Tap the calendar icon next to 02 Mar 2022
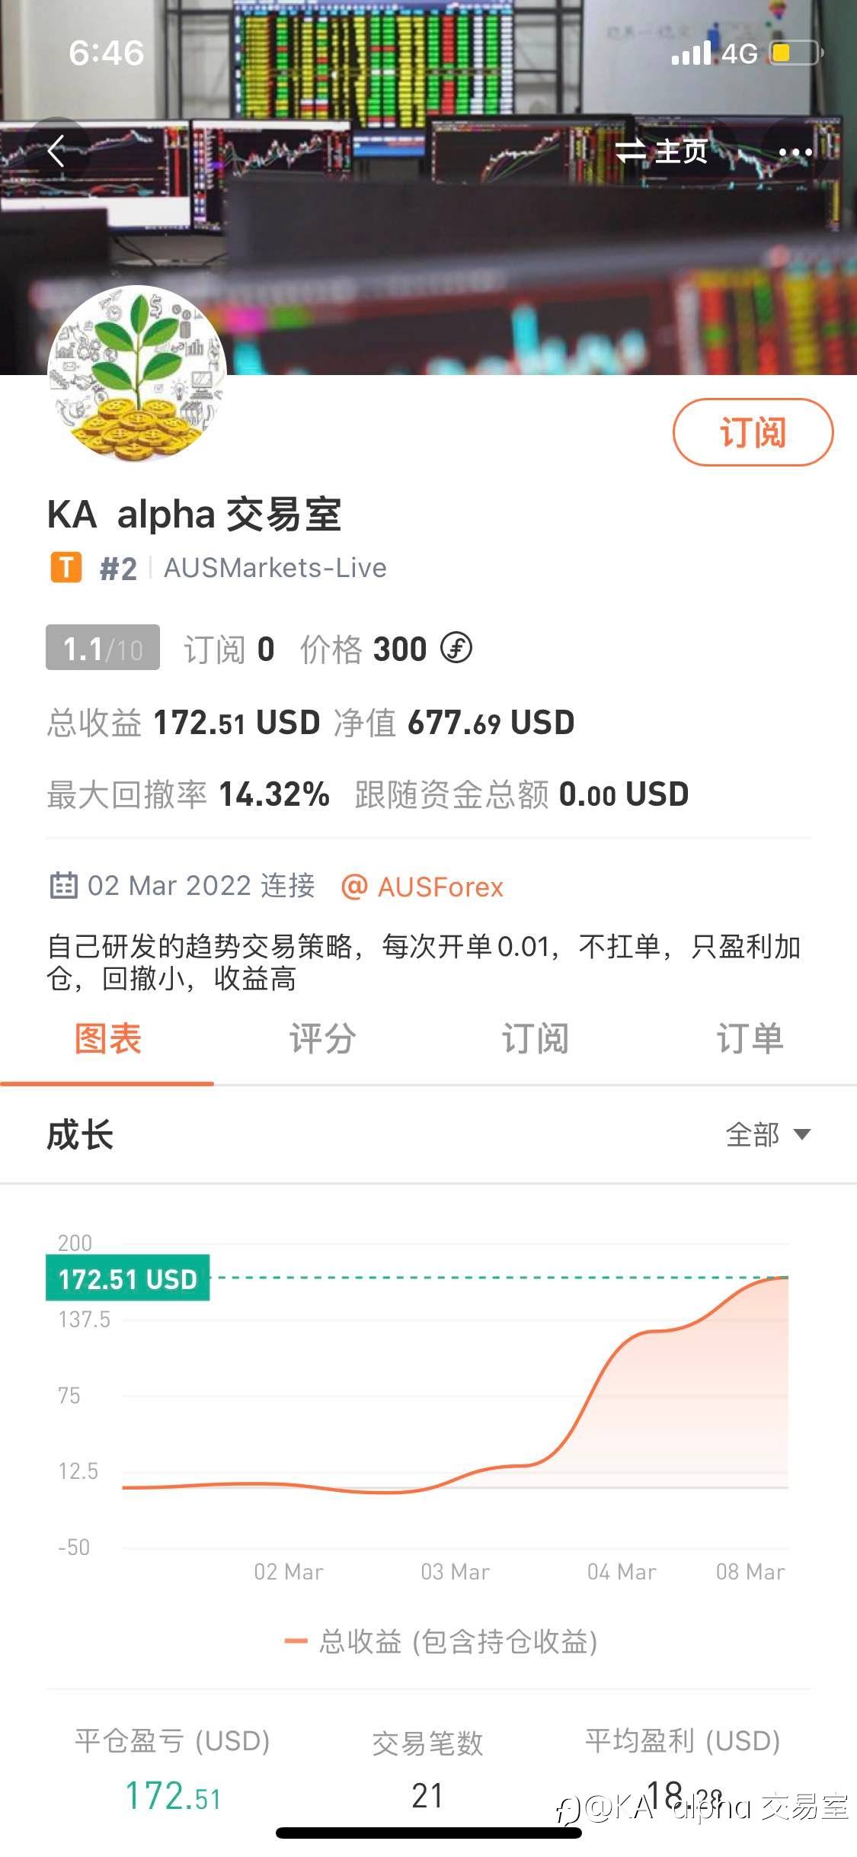This screenshot has width=857, height=1857. pos(63,886)
